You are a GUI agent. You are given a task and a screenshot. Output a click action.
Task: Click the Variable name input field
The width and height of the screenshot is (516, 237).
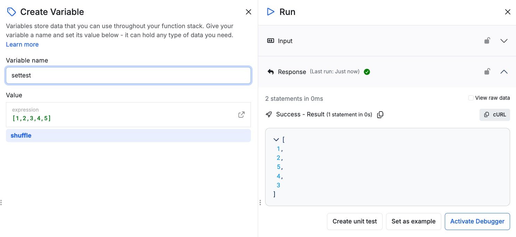coord(128,75)
